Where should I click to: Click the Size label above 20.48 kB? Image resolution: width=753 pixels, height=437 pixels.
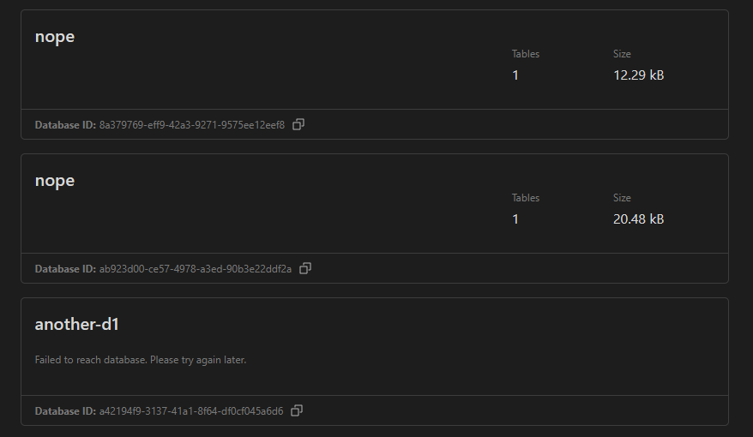tap(622, 198)
